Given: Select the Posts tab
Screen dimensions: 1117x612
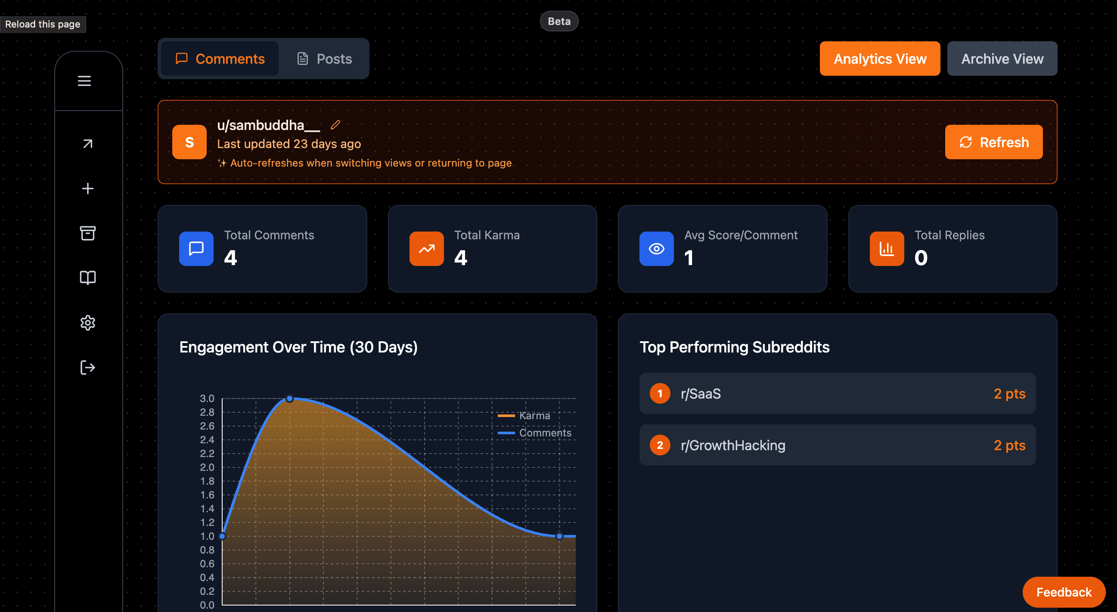Looking at the screenshot, I should [324, 59].
